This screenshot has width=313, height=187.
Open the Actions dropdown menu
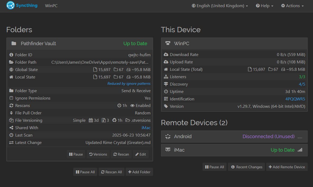point(292,6)
